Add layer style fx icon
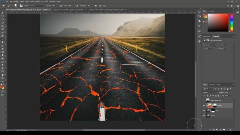This screenshot has width=240, height=135. click(214, 130)
